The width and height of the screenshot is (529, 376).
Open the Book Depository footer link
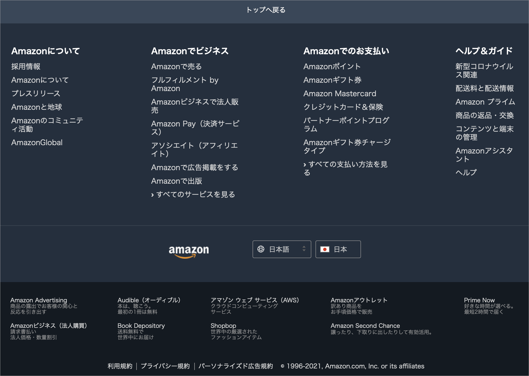coord(141,326)
